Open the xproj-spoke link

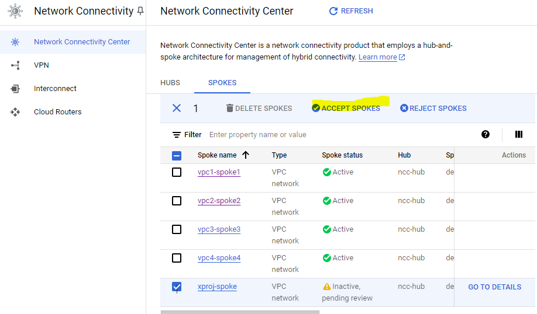click(x=217, y=287)
